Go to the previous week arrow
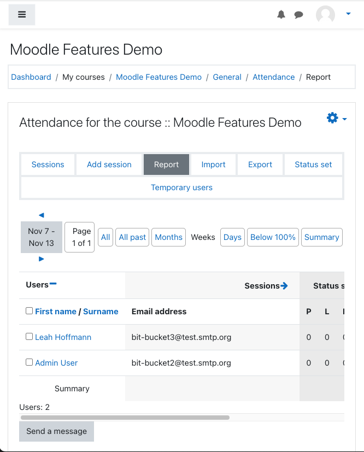 (x=41, y=215)
